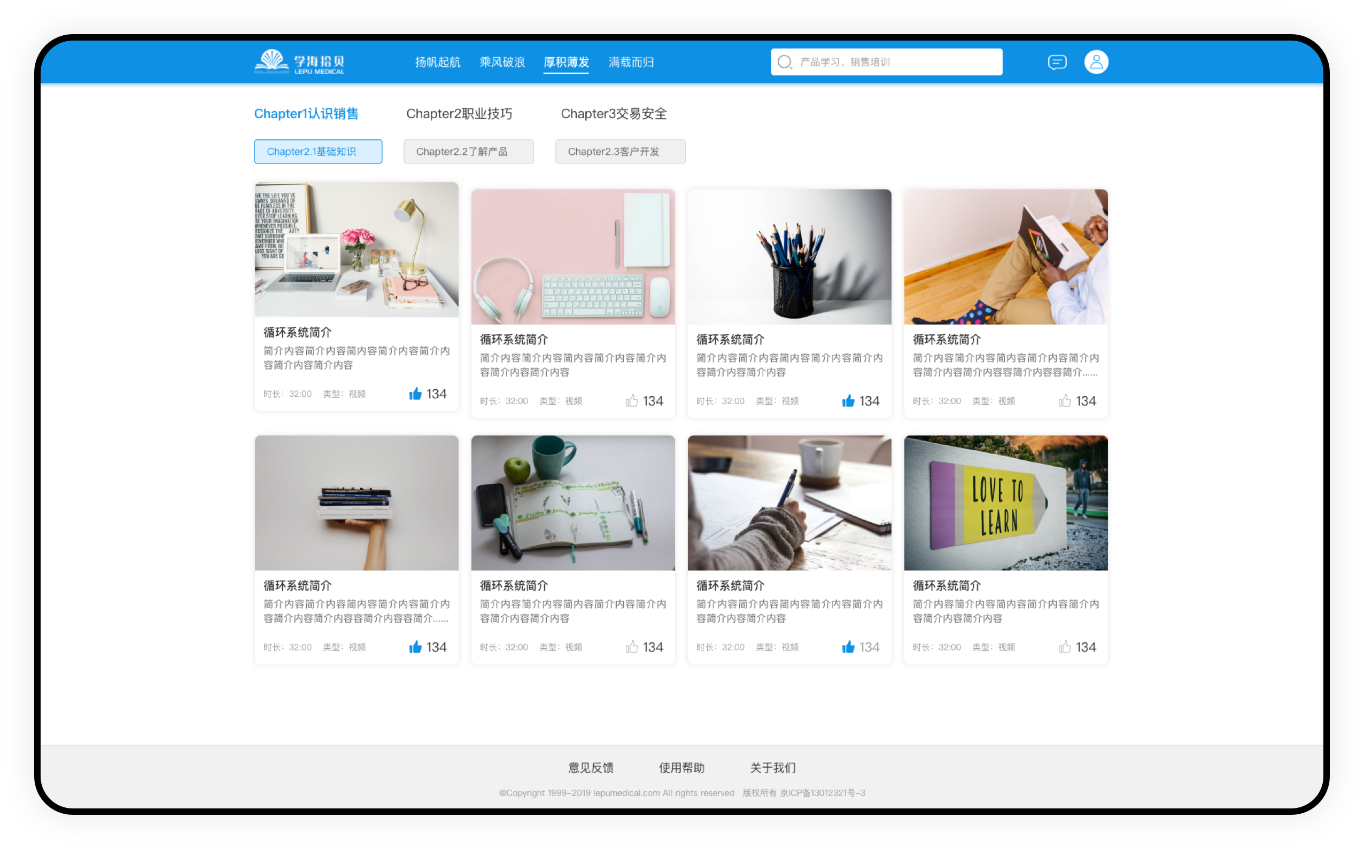Open the messages chat icon
The width and height of the screenshot is (1364, 849).
tap(1057, 62)
